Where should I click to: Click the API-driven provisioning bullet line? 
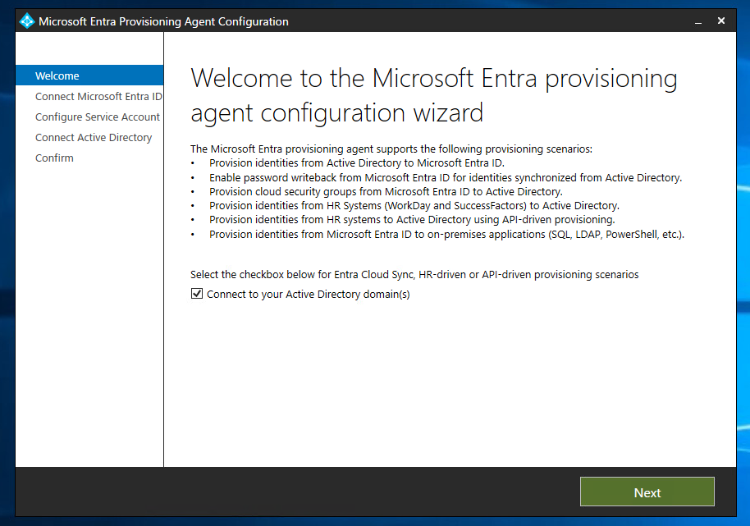pyautogui.click(x=412, y=219)
